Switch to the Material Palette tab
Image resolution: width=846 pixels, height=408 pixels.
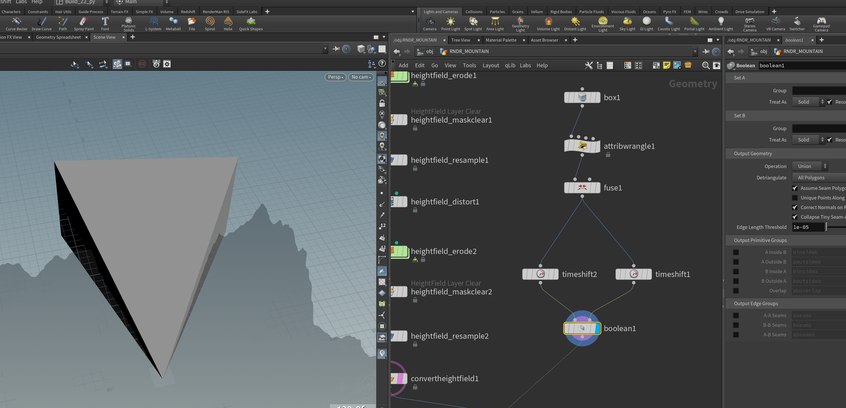[501, 40]
